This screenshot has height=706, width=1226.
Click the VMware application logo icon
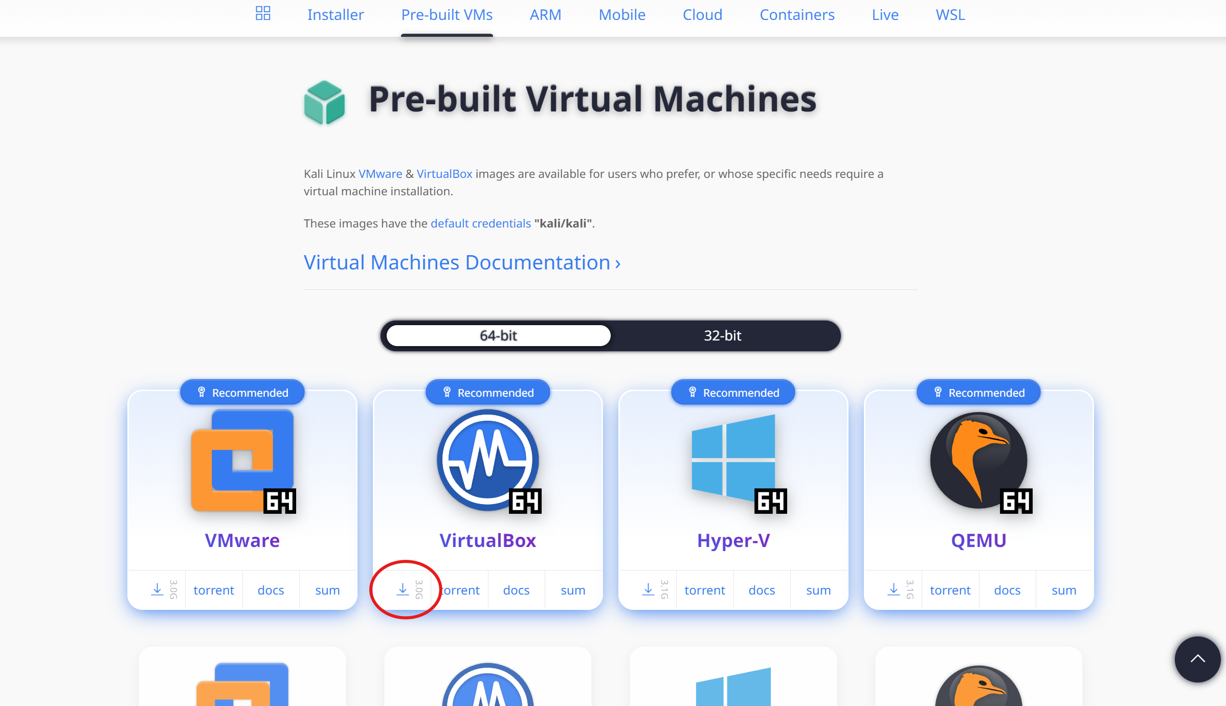[242, 460]
